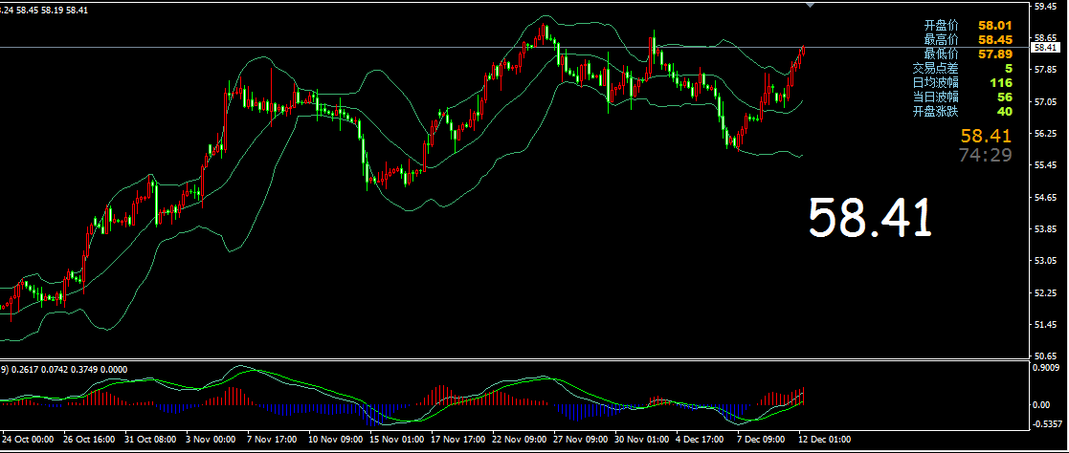Click the chart shift triangle marker
This screenshot has width=1069, height=453.
click(812, 6)
